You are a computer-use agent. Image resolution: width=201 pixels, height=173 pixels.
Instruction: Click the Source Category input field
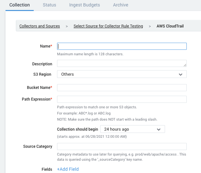122,146
